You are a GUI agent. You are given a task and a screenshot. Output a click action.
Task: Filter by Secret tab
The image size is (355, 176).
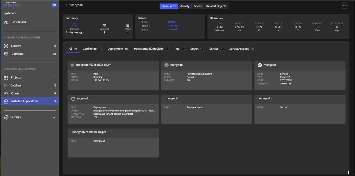click(197, 49)
